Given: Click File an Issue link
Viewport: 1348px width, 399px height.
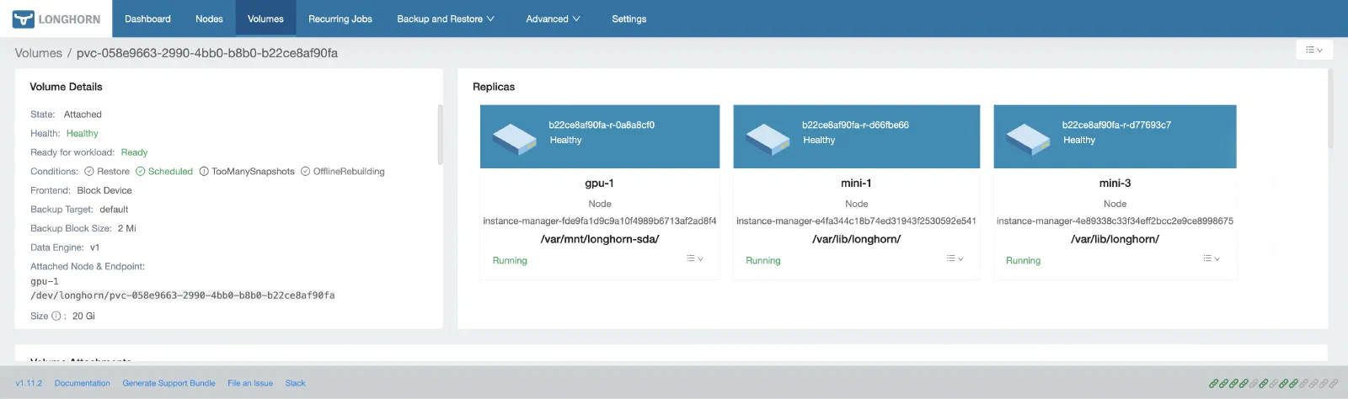Looking at the screenshot, I should 250,383.
